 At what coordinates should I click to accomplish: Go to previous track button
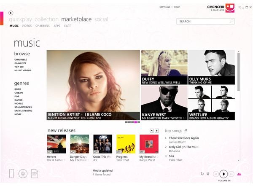point(216,174)
